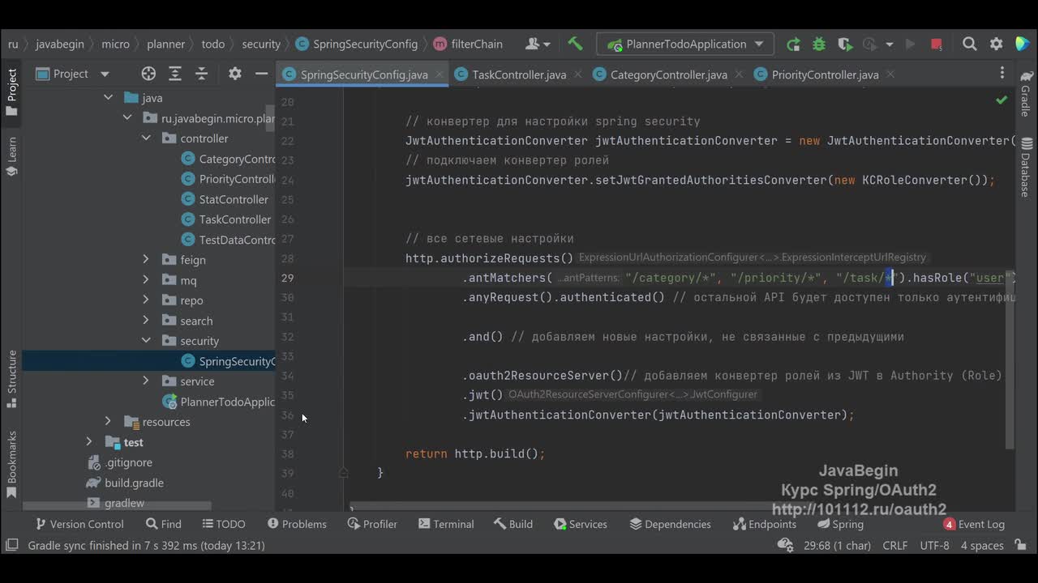
Task: Rerun PlannerTodoApplication with the green rerun icon
Action: (x=793, y=44)
